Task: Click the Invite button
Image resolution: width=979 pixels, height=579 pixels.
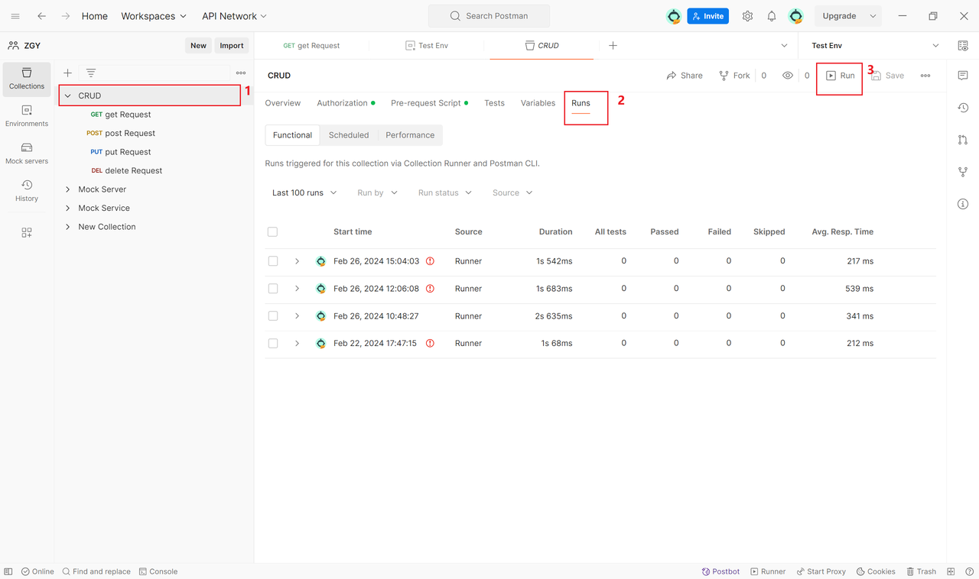Action: coord(707,16)
